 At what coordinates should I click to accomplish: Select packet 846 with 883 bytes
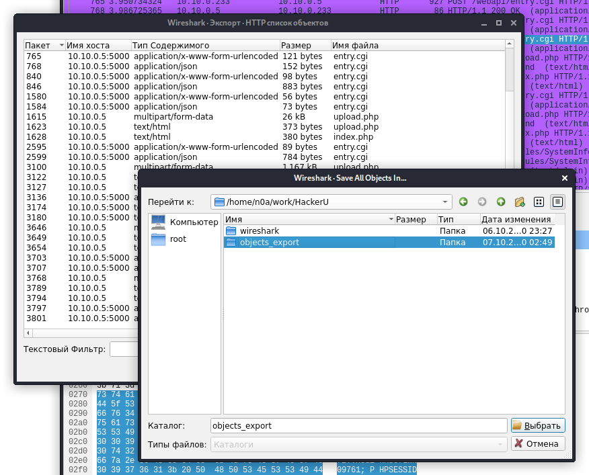click(264, 87)
